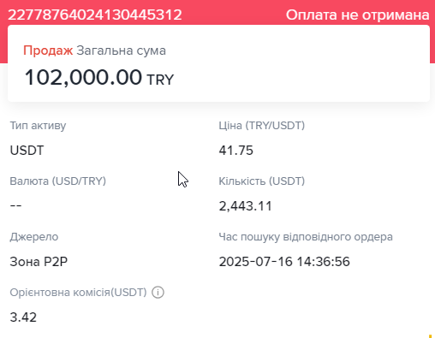The height and width of the screenshot is (338, 435).
Task: Click the order match time 2025-07-16 14:36:56
Action: coord(284,262)
